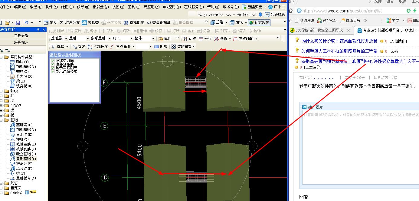Click the 删除 delete tool
The width and height of the screenshot is (419, 201).
pos(58,31)
